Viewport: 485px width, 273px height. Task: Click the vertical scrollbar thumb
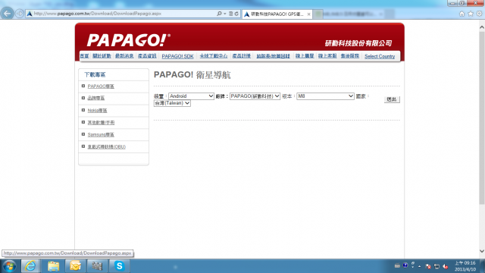(482, 118)
